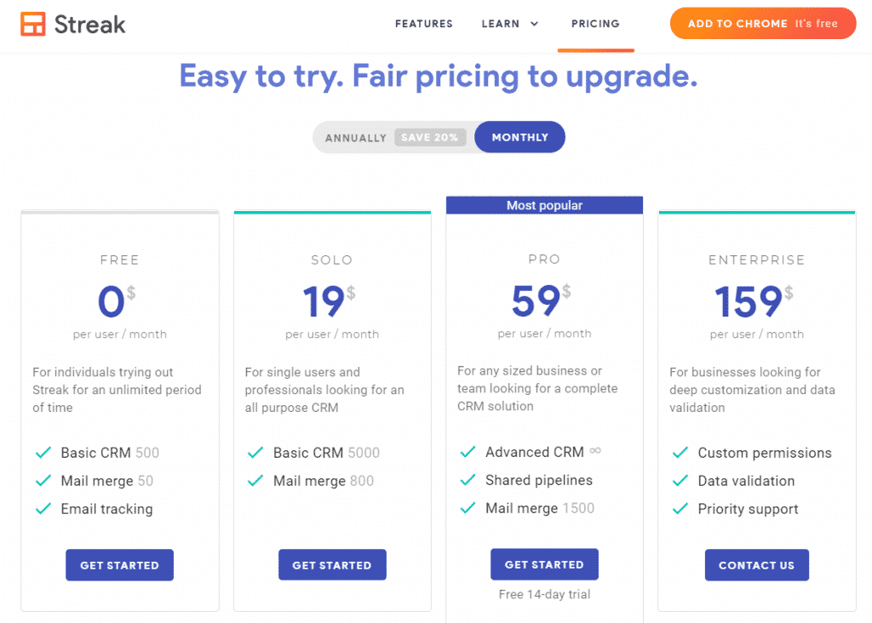Switch billing to Annually
This screenshot has height=623, width=872.
coord(355,138)
